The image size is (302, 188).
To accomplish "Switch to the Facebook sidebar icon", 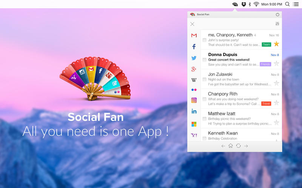I will [194, 46].
